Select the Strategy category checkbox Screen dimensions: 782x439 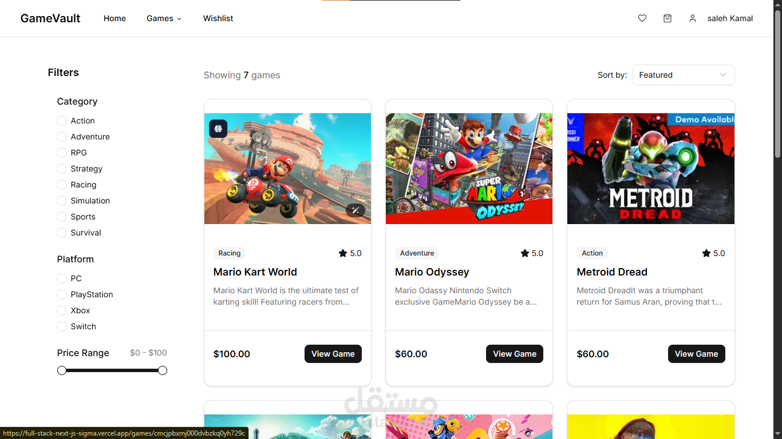62,169
